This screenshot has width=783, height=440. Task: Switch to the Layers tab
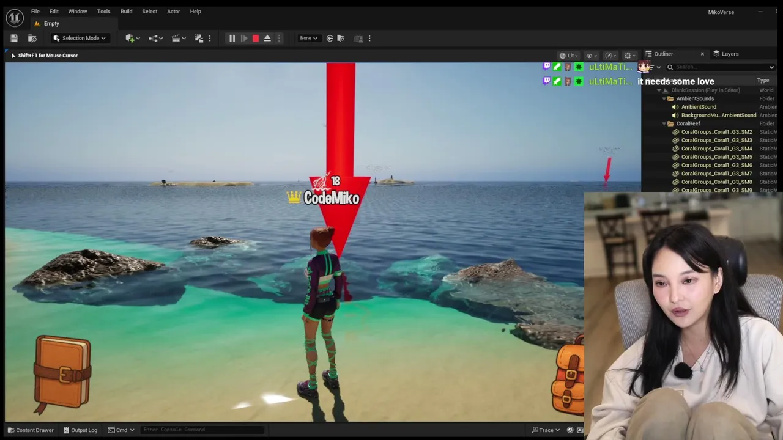point(725,54)
